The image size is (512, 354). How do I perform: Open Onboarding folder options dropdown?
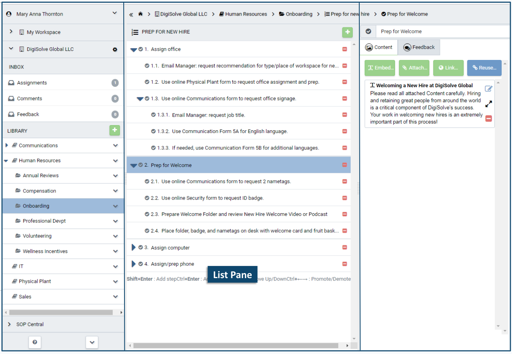tap(115, 206)
